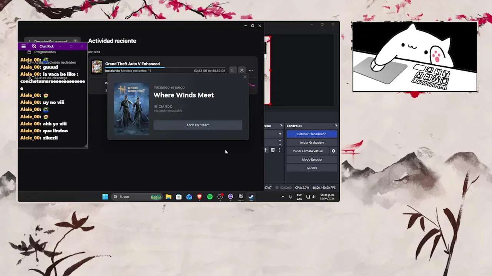Pop out the Controles dock in OBS
The width and height of the screenshot is (492, 276).
coord(336,126)
